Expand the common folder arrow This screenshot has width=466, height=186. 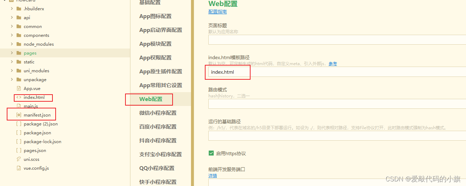(x=12, y=26)
